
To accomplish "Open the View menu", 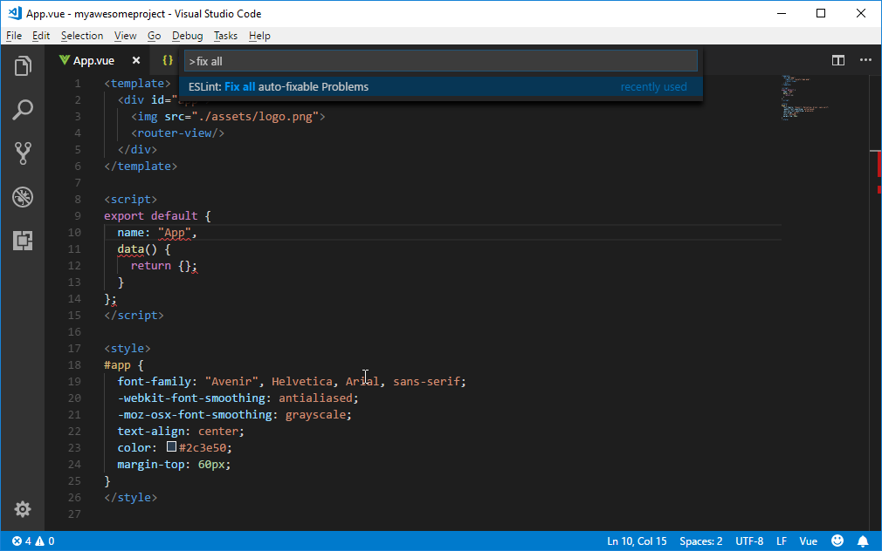I will tap(126, 36).
